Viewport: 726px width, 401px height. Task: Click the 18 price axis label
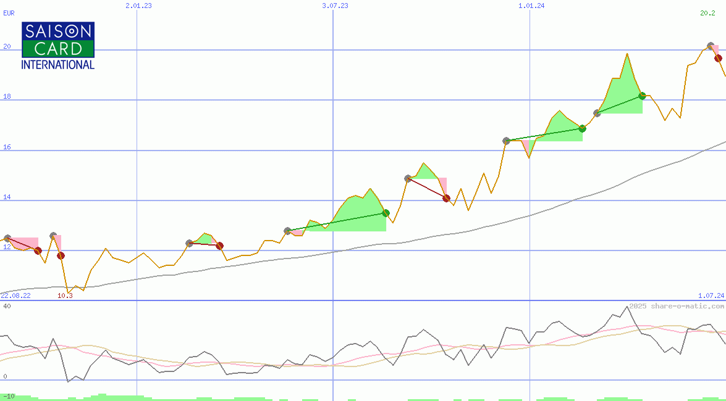(x=6, y=97)
